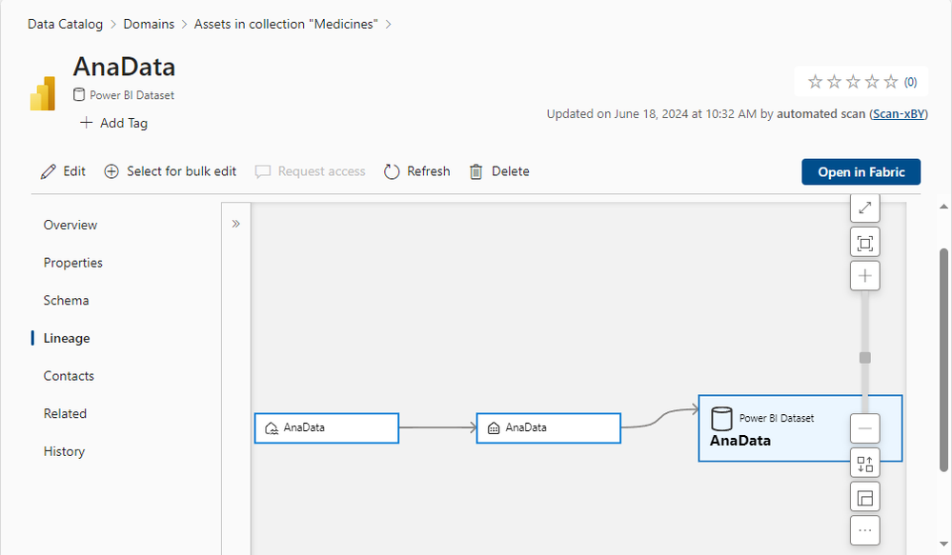Rate the asset three stars

[853, 81]
